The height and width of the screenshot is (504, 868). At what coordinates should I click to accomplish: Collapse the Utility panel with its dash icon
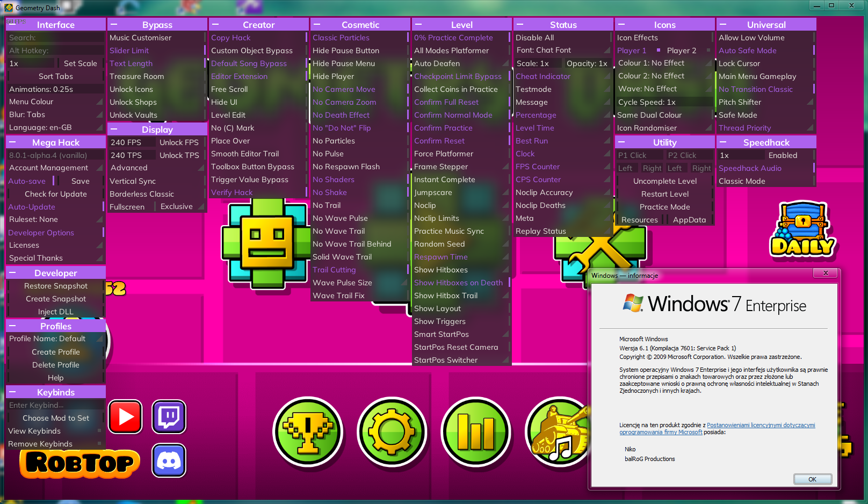coord(621,142)
